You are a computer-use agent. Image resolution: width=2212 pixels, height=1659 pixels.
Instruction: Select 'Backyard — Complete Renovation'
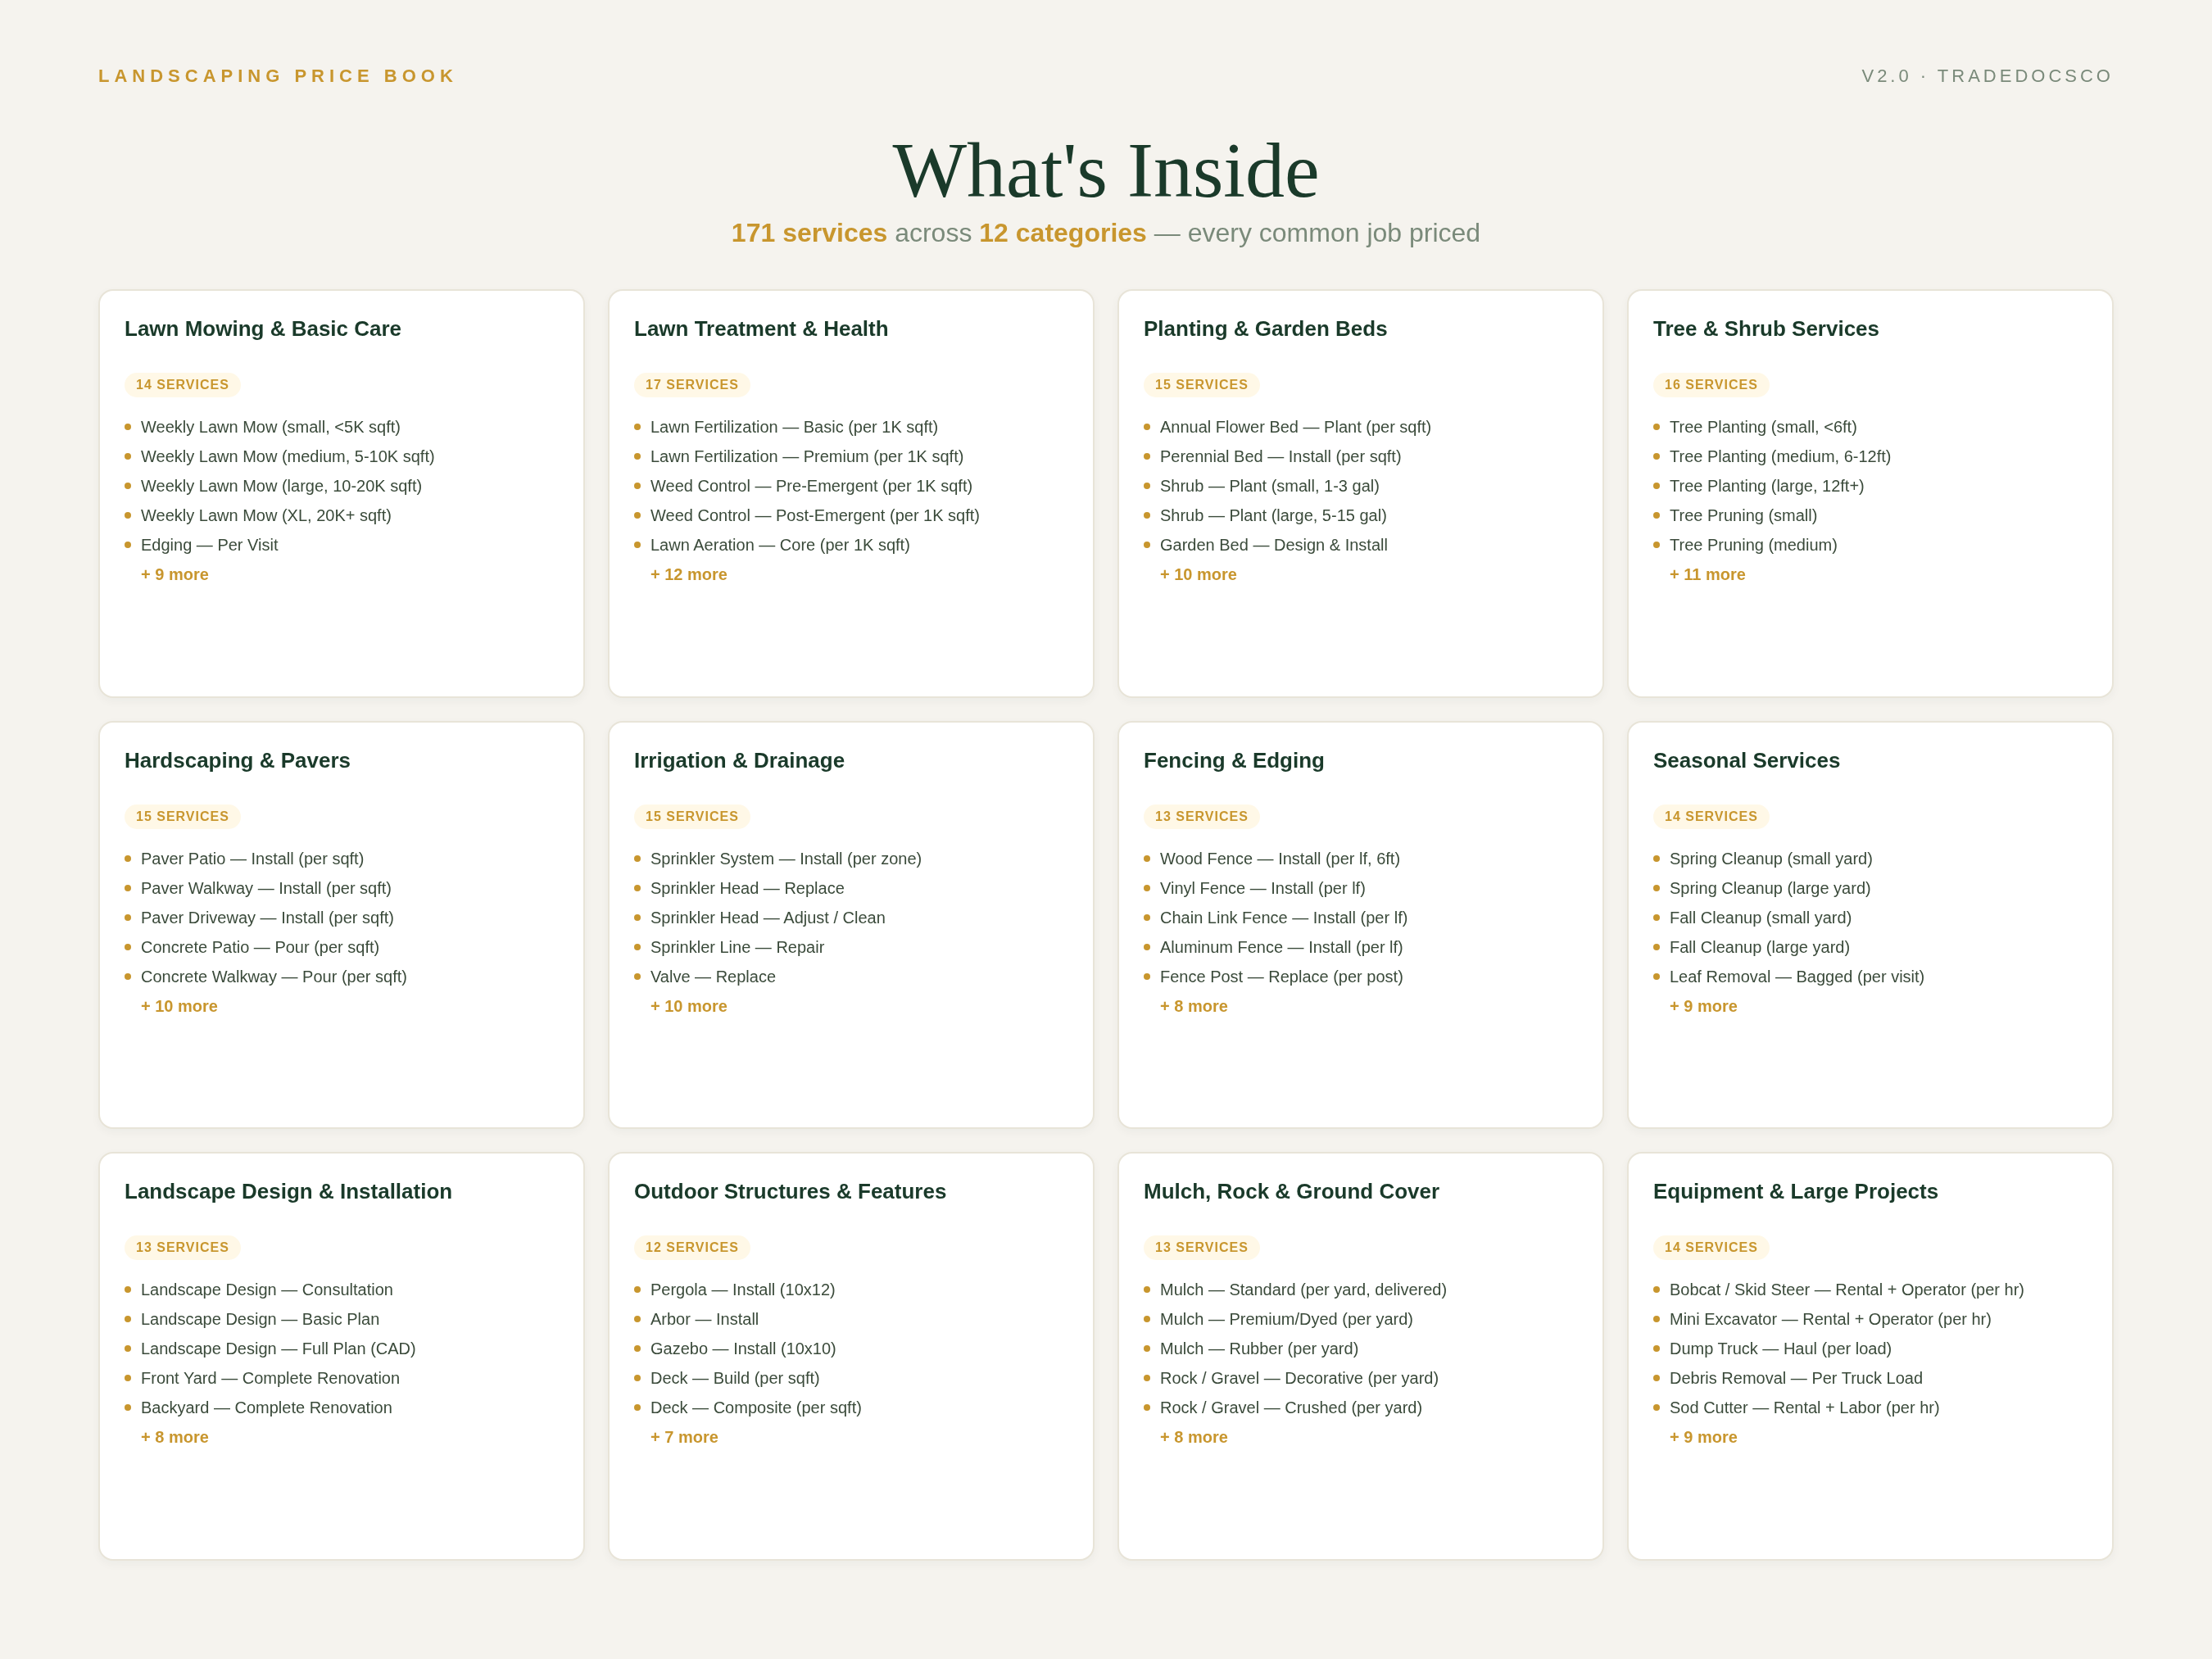266,1407
